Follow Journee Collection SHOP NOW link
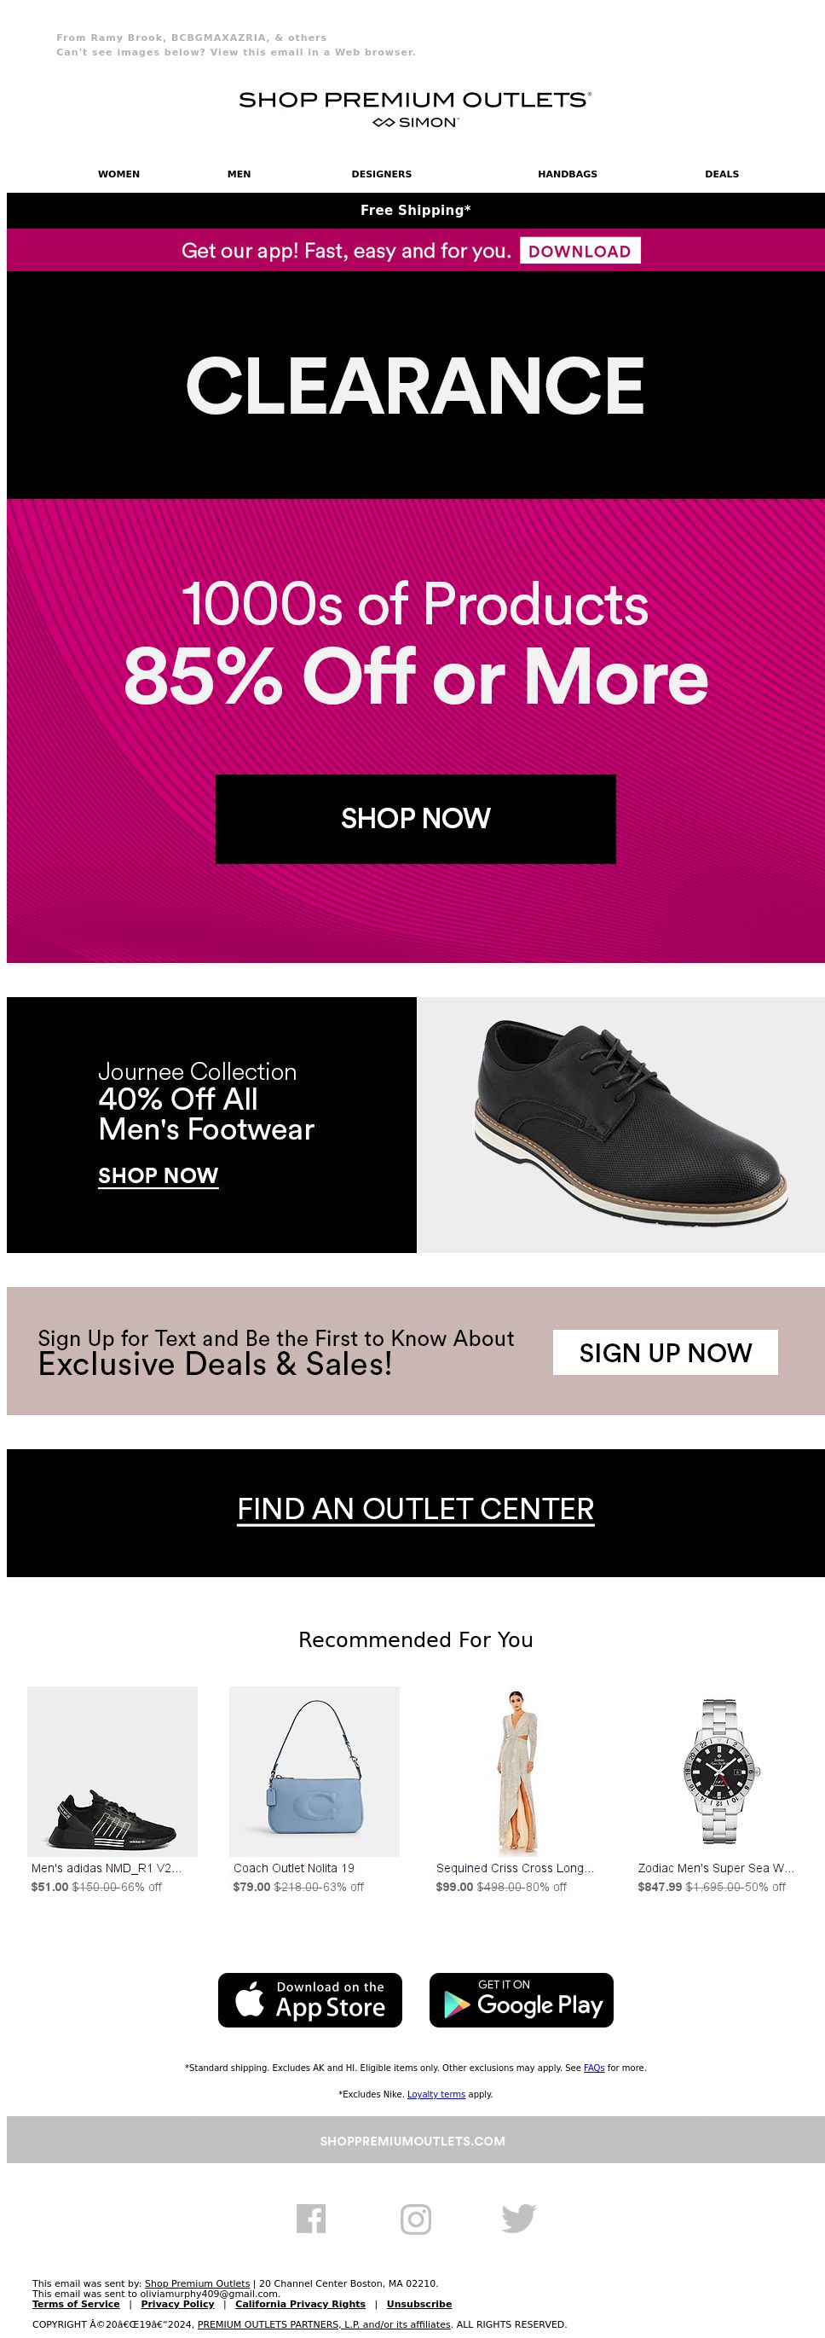825x2338 pixels. (159, 1175)
